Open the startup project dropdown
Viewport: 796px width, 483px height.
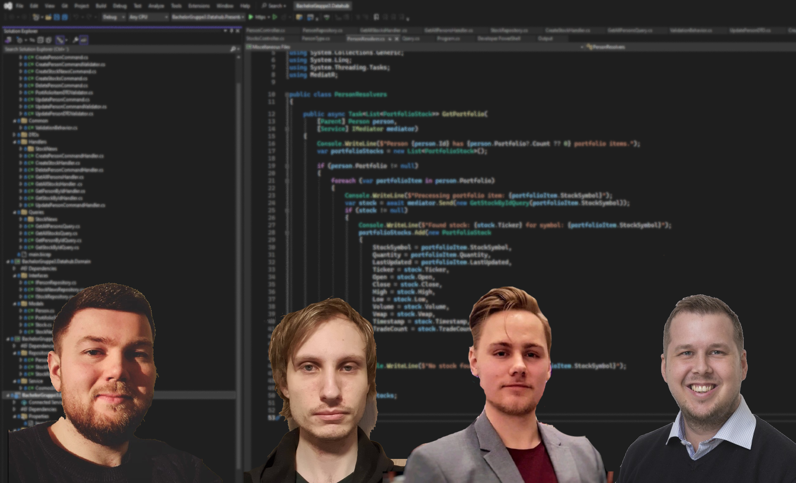(x=207, y=17)
